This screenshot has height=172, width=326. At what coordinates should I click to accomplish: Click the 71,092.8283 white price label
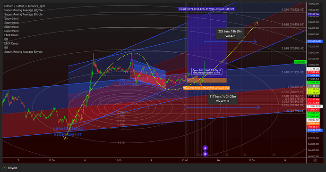click(x=314, y=106)
